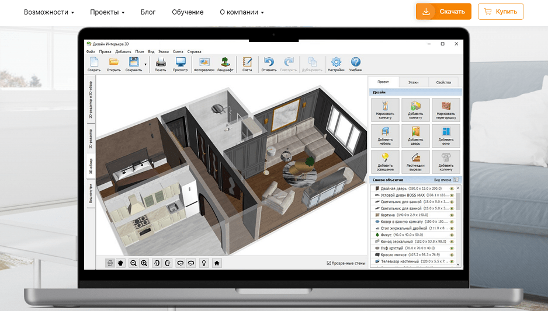The width and height of the screenshot is (548, 311).
Task: Open the Ландшафт tool
Action: (x=225, y=64)
